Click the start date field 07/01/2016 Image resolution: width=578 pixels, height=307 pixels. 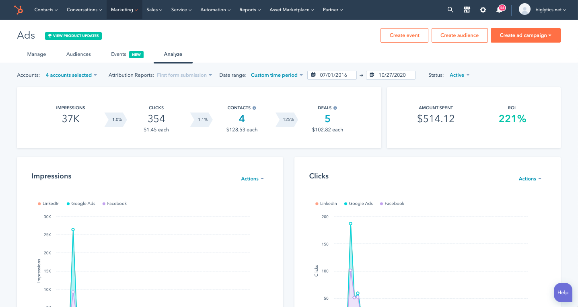tap(333, 75)
